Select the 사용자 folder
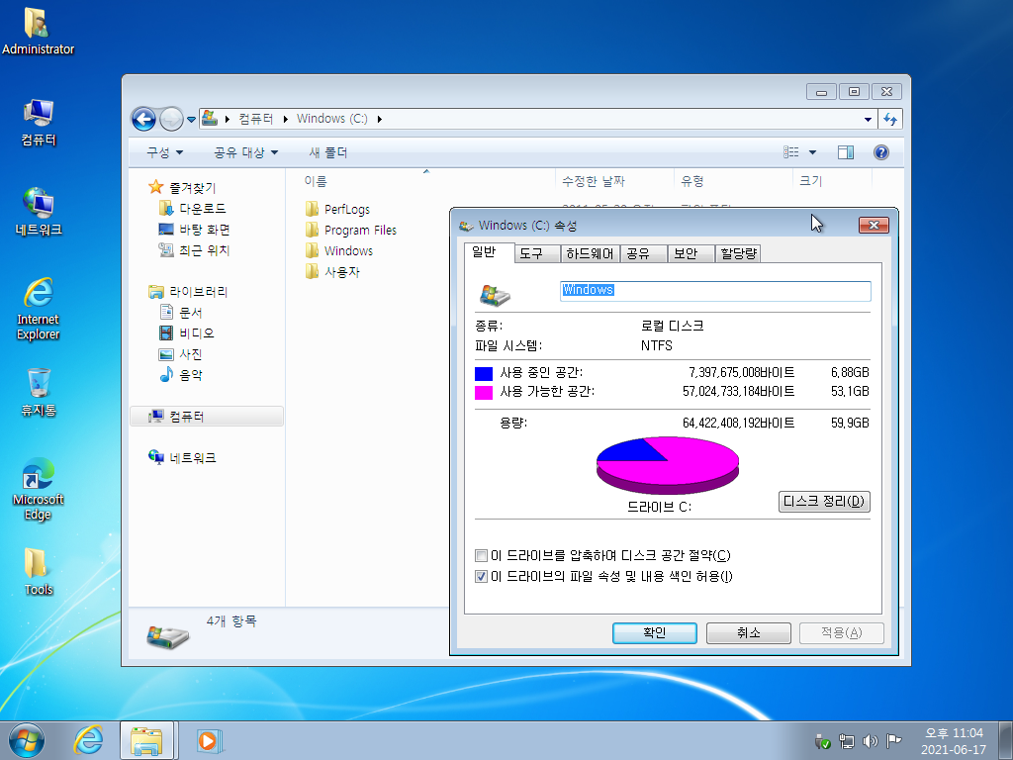 pos(332,271)
